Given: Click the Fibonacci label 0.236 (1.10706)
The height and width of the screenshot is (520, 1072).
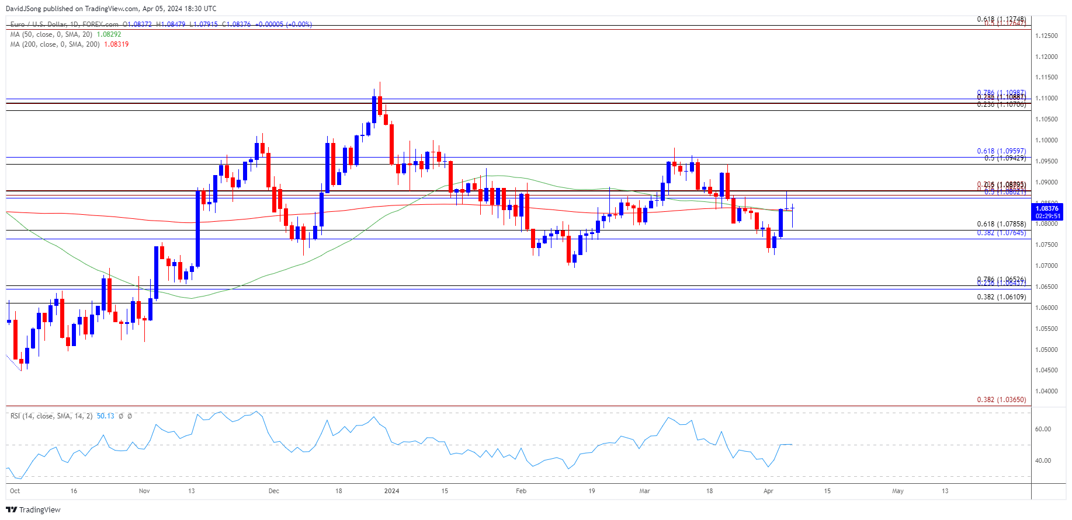Looking at the screenshot, I should [x=1001, y=104].
